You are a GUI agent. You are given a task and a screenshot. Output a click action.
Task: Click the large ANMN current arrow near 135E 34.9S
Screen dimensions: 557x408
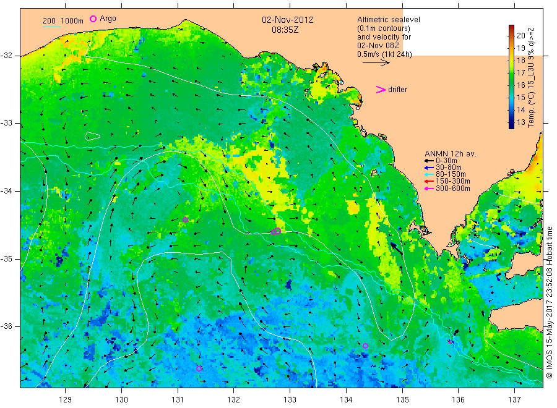(397, 249)
